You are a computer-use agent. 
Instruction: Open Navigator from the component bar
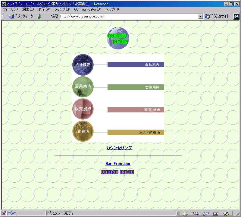coord(185,213)
